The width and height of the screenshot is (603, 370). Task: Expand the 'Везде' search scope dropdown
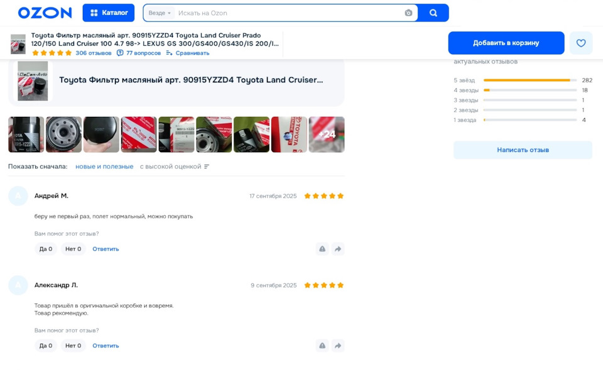point(159,13)
